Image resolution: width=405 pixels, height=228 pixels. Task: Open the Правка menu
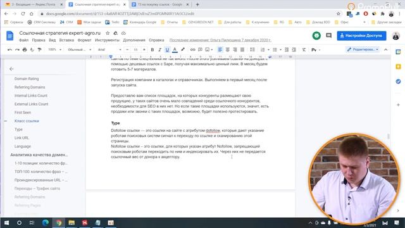[x=39, y=40]
